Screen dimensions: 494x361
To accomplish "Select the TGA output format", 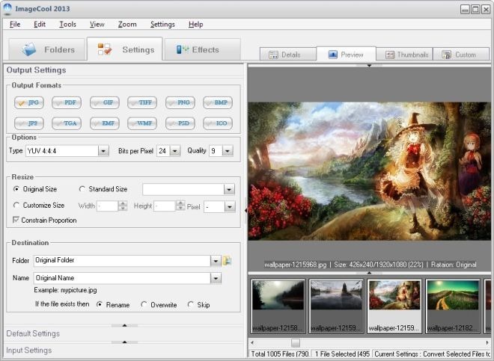I will 67,123.
